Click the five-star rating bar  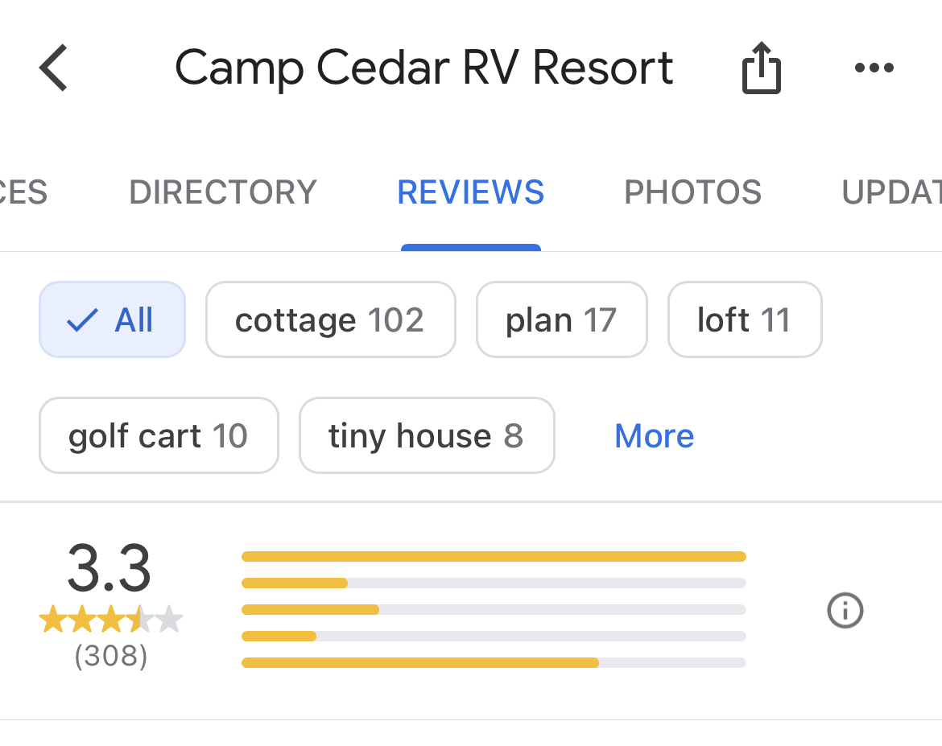[x=494, y=557]
